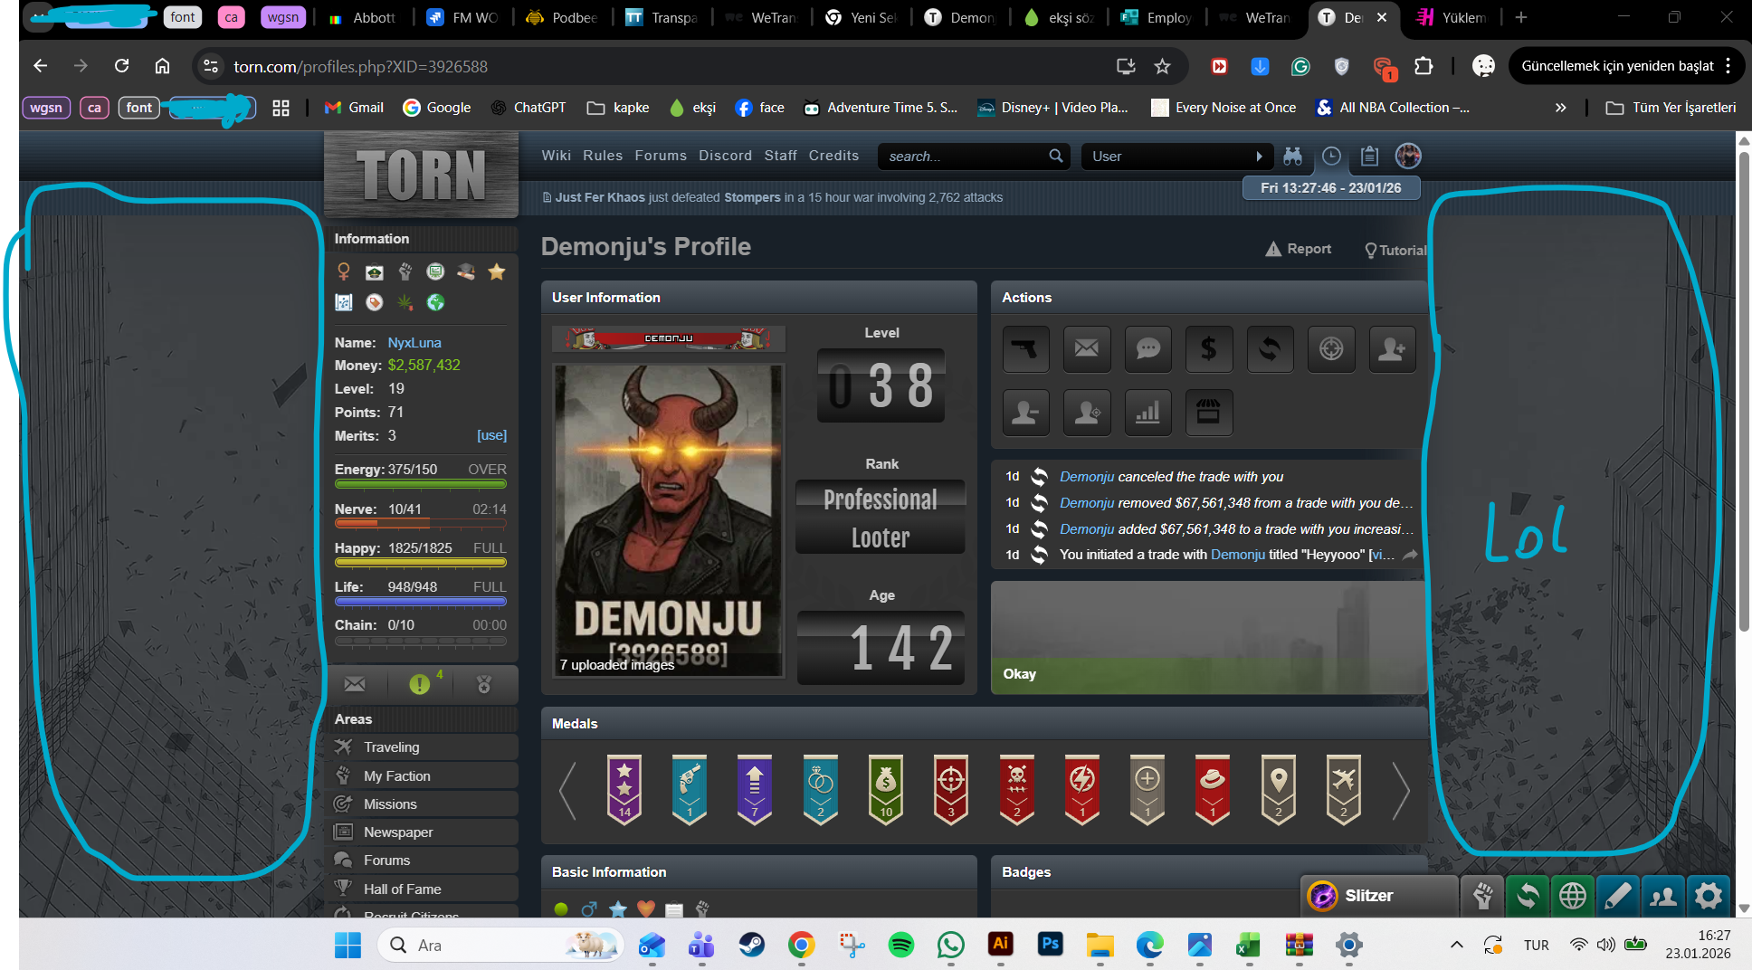This screenshot has height=970, width=1752.
Task: Open the Slitzer chat box
Action: (1378, 896)
